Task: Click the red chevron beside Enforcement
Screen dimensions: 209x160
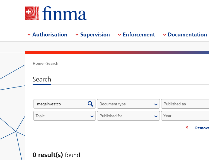Action: pos(119,35)
